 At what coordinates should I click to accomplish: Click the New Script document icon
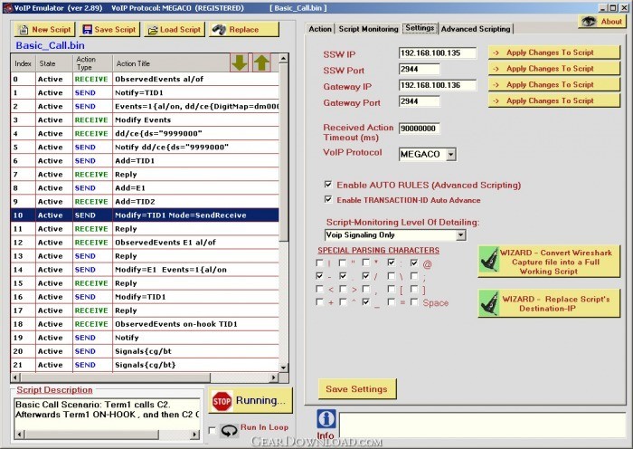(24, 30)
